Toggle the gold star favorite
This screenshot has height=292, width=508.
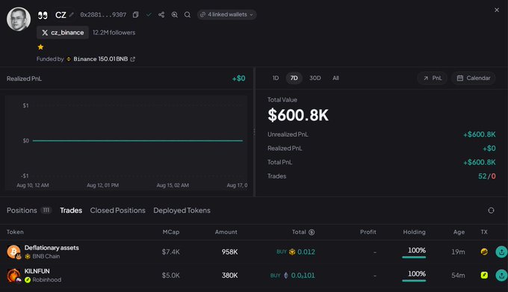40,47
